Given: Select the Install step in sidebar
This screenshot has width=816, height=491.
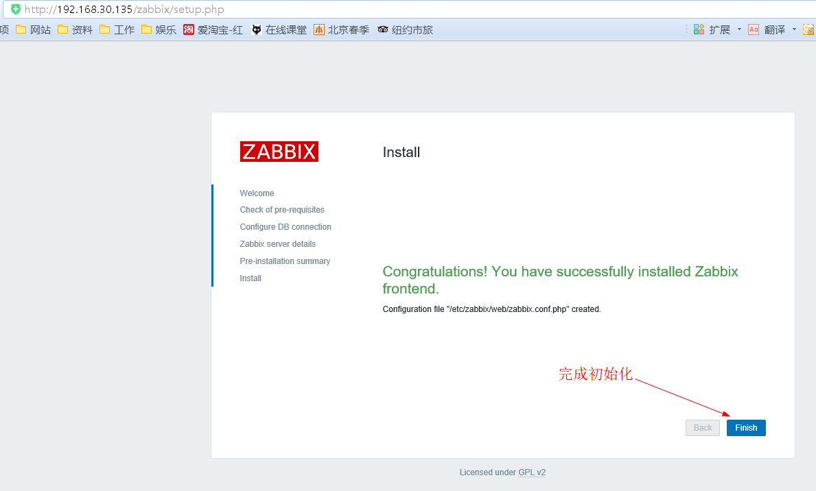Looking at the screenshot, I should pyautogui.click(x=250, y=278).
